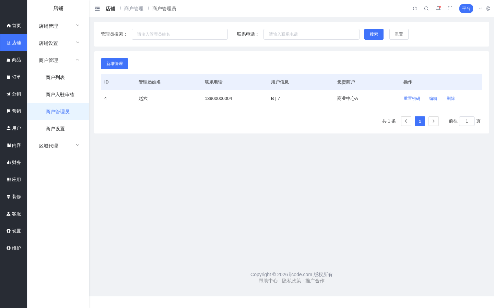The height and width of the screenshot is (308, 494).
Task: Expand the 店铺管理 submenu
Action: pos(58,26)
